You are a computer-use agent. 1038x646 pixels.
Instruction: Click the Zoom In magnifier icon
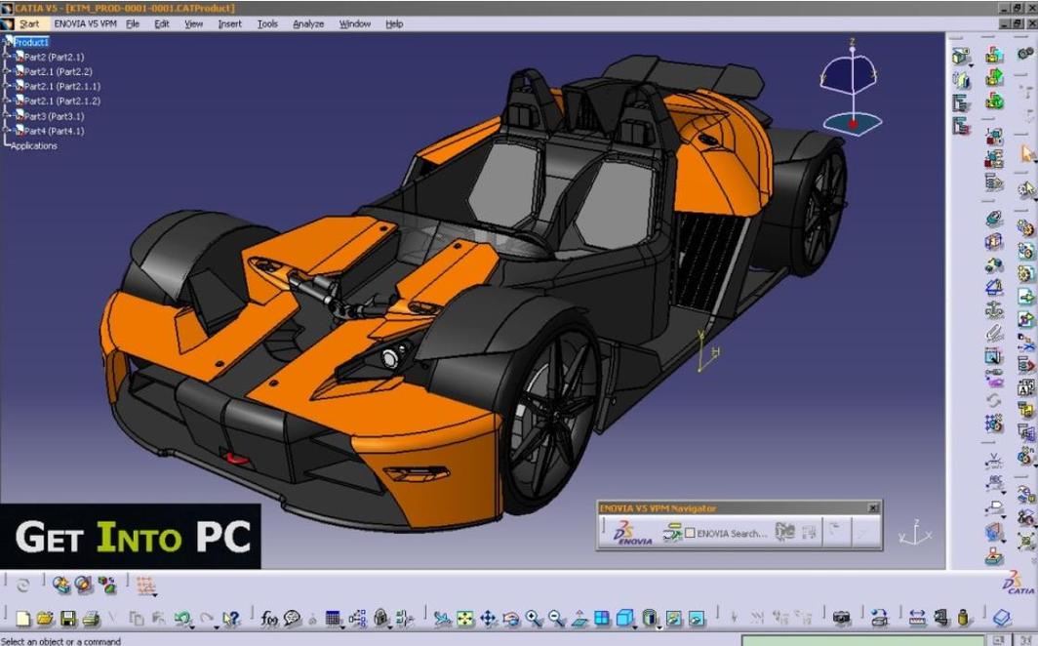click(x=532, y=619)
